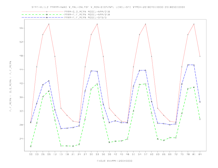Click y-axis tick label 24
Screen dimensions: 218x168
(x=21, y=139)
